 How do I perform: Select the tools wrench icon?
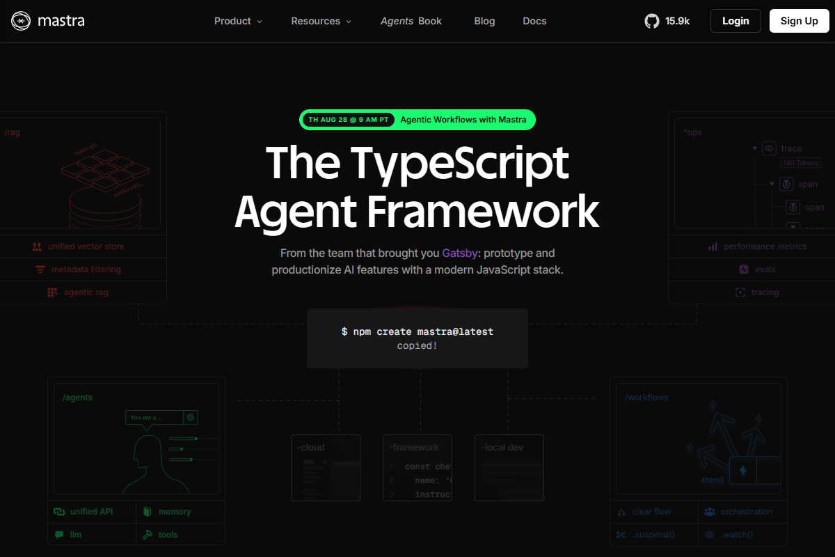click(x=147, y=535)
